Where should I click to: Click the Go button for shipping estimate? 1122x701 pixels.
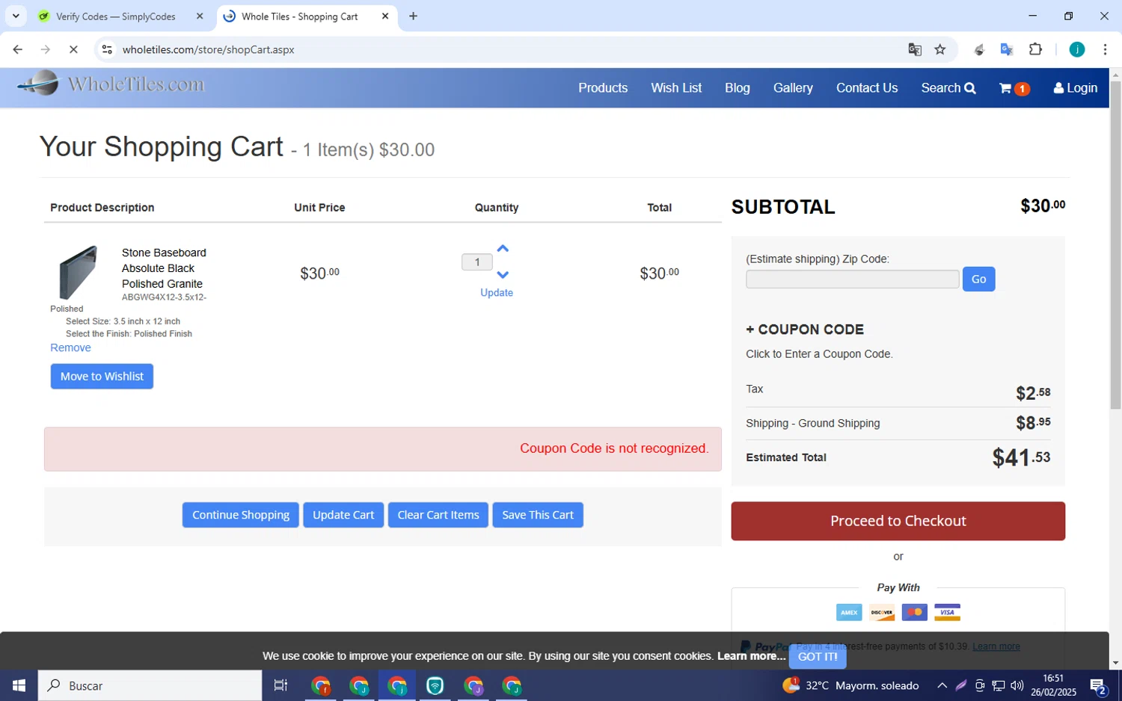click(978, 280)
